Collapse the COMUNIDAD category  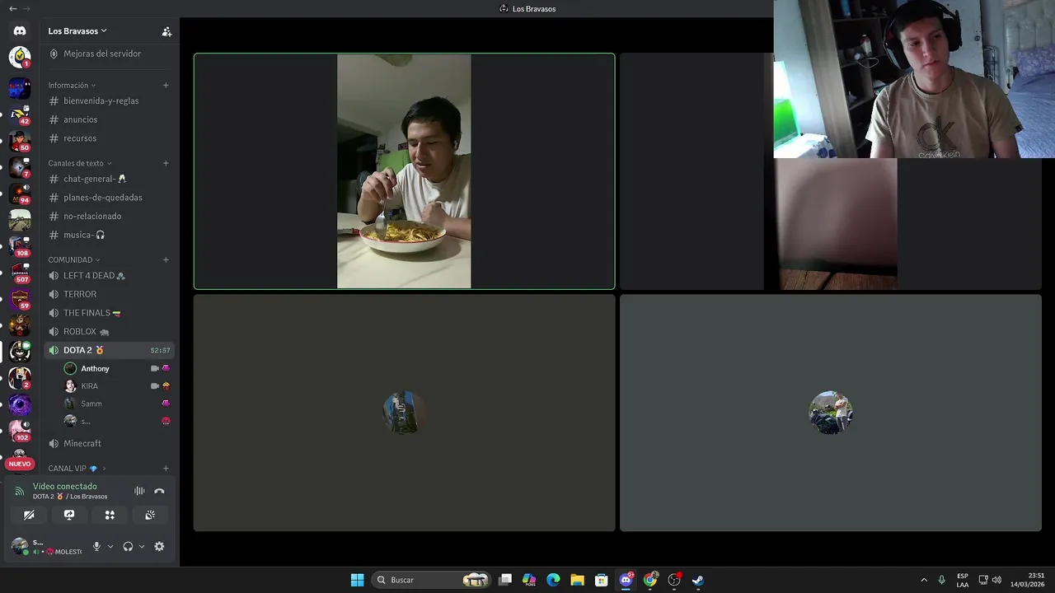click(74, 259)
